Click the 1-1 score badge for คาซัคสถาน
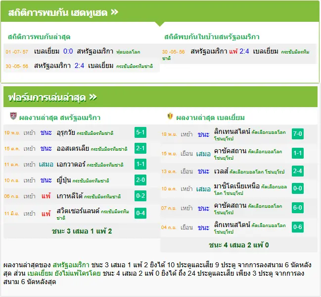The image size is (321, 297). [298, 153]
